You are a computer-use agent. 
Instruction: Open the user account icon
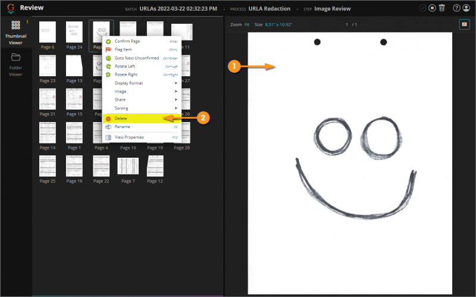coord(466,8)
